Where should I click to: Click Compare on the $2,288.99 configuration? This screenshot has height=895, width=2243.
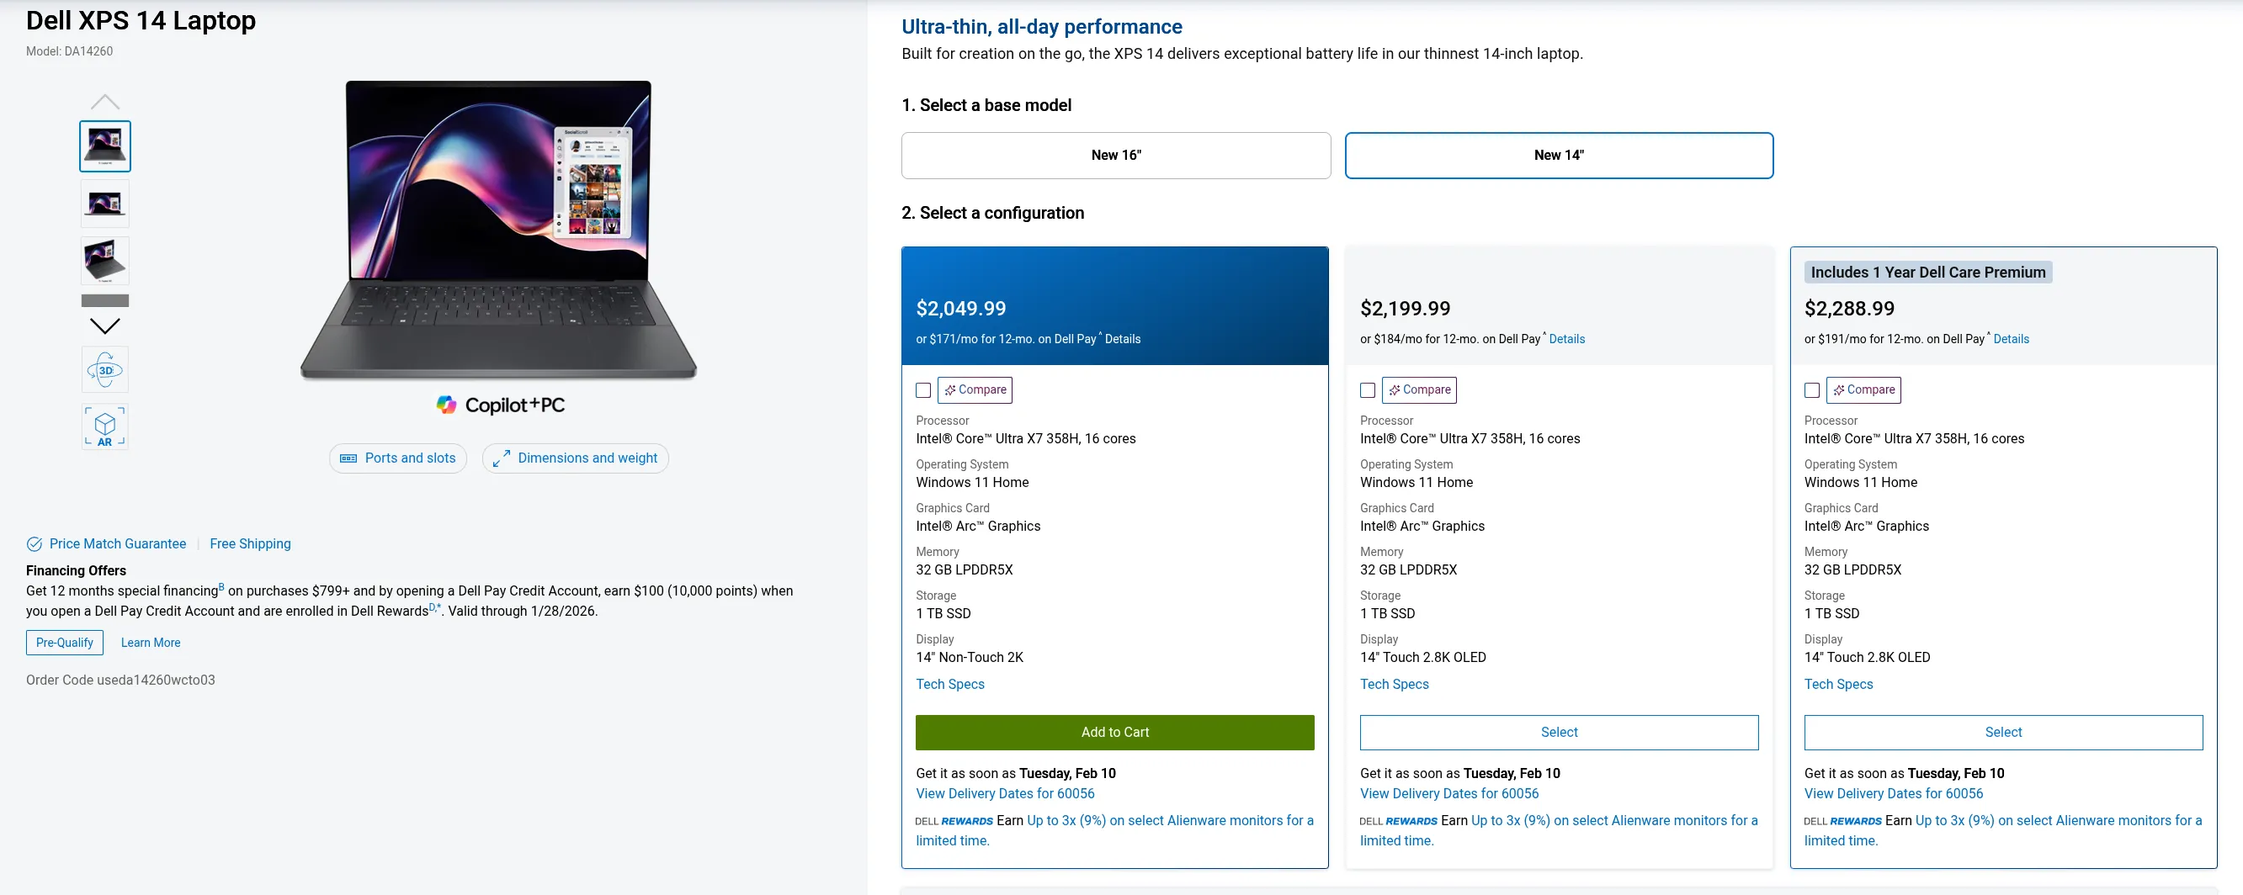1863,390
